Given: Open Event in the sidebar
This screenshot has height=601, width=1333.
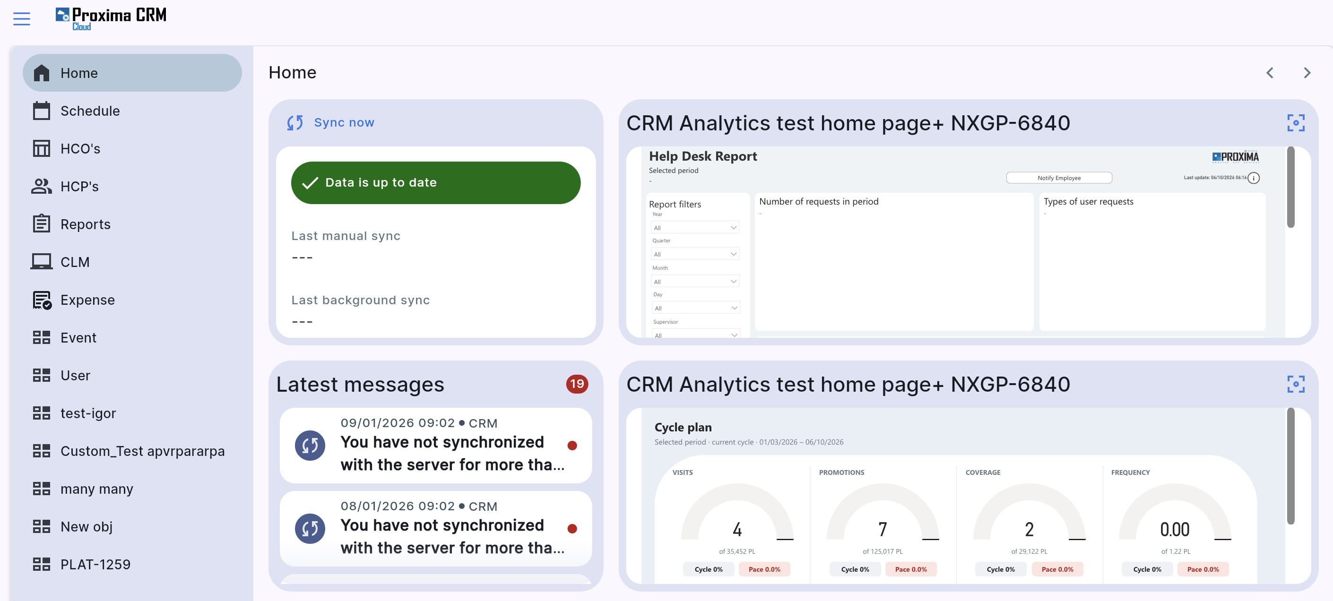Looking at the screenshot, I should tap(132, 338).
